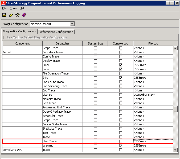Click the Save floppy disk icon
180x159 pixels.
(x=4, y=15)
